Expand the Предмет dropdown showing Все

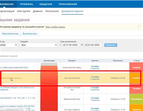[39, 45]
